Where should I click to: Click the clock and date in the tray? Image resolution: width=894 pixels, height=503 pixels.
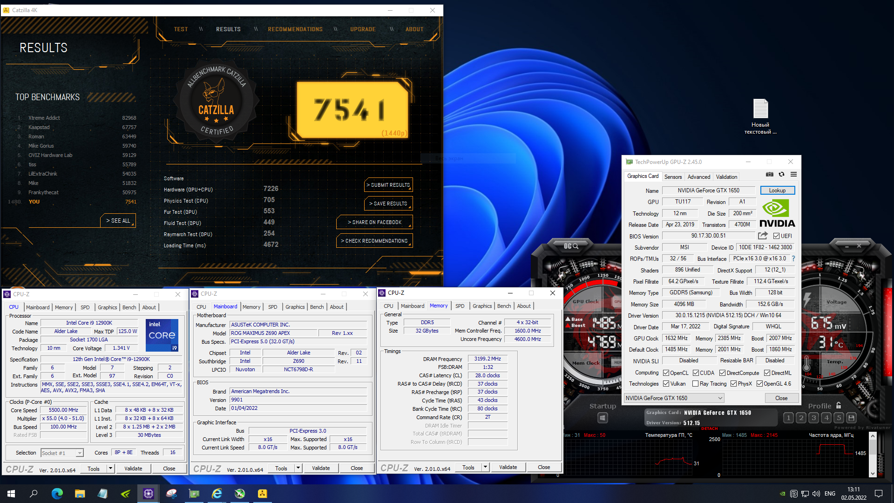click(x=853, y=494)
